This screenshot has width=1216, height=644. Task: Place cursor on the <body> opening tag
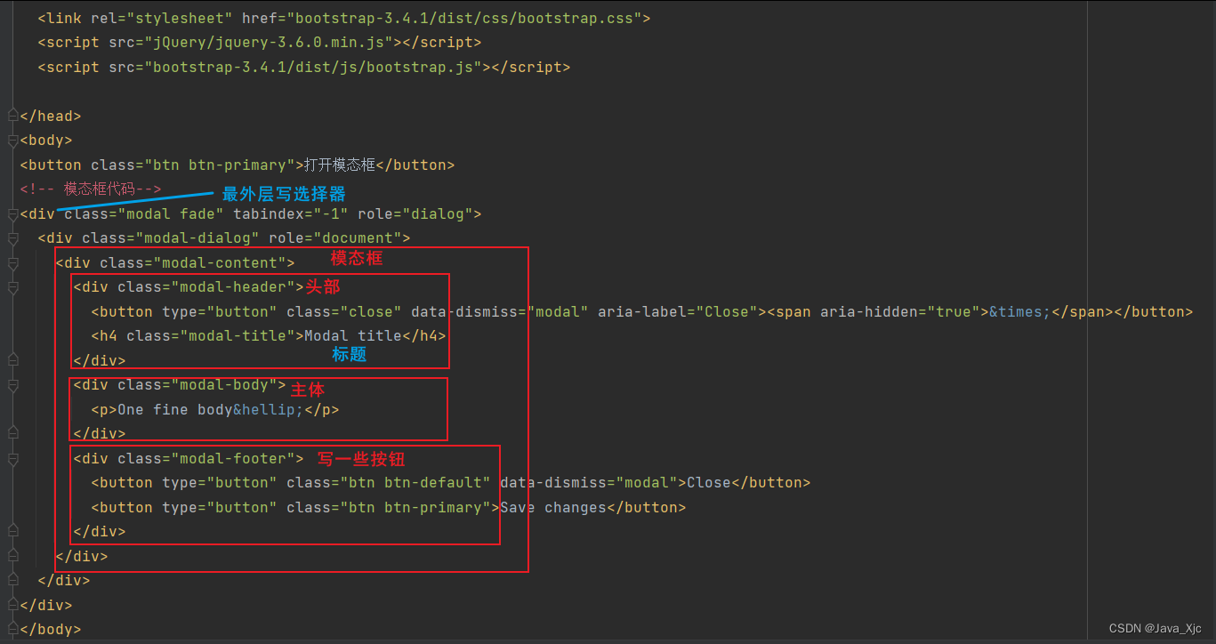coord(46,141)
